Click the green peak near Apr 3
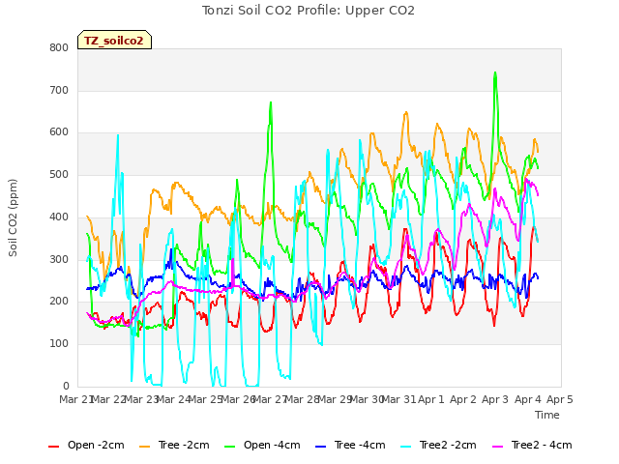This screenshot has height=464, width=619. click(x=495, y=73)
